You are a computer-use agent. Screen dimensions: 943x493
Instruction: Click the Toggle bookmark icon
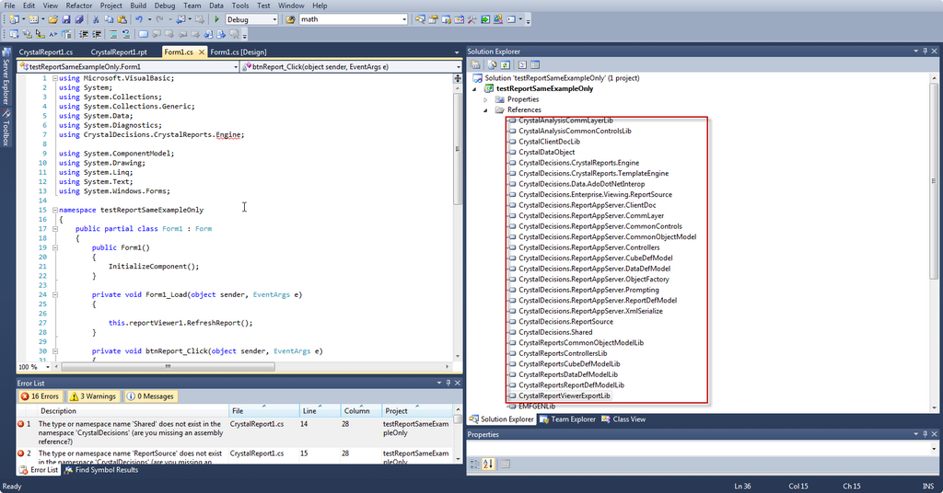[x=143, y=34]
